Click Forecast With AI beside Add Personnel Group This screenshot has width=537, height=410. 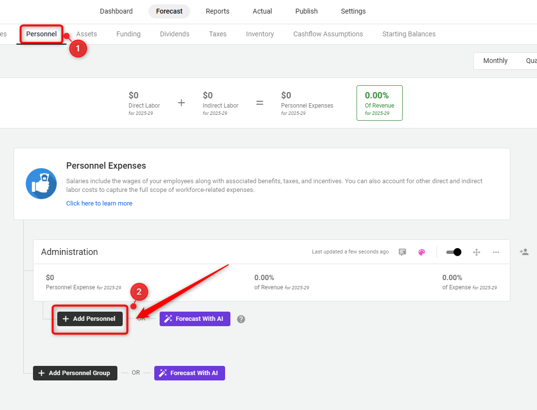(x=189, y=373)
